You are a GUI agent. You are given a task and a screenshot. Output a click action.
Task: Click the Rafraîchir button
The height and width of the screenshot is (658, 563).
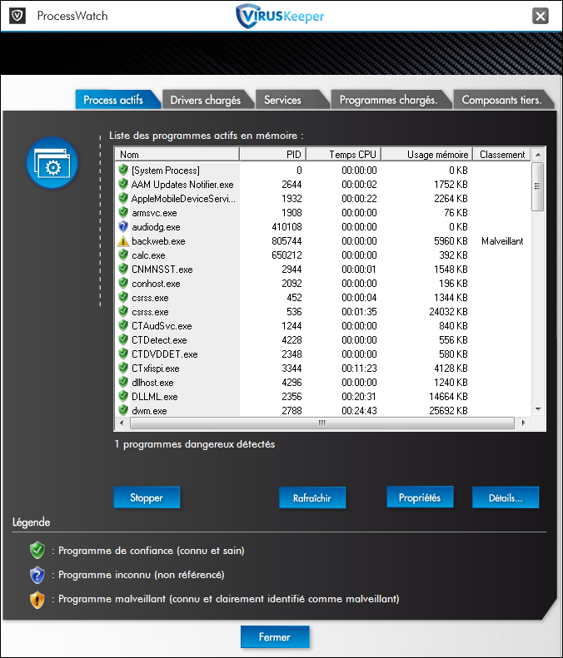(312, 498)
